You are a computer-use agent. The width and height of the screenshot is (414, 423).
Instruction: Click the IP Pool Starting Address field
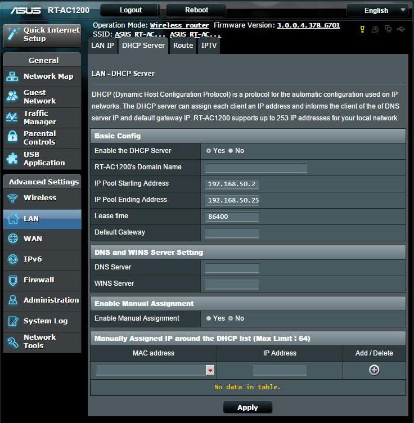click(x=232, y=184)
